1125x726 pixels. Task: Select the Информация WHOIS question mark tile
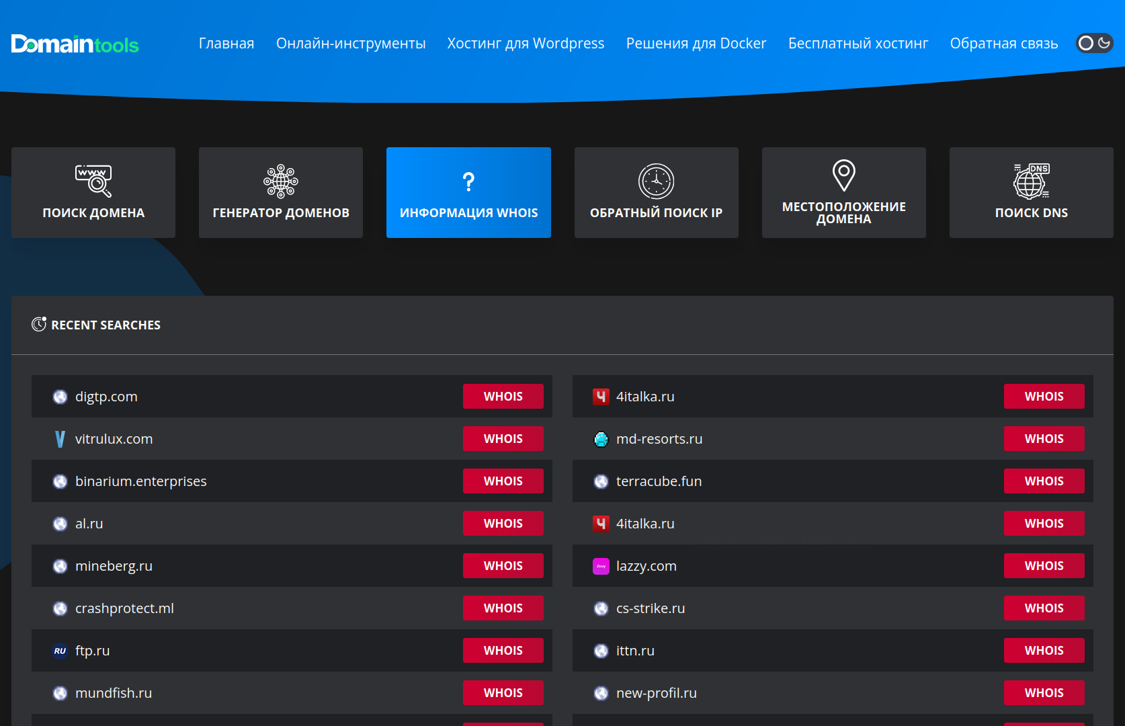[468, 192]
